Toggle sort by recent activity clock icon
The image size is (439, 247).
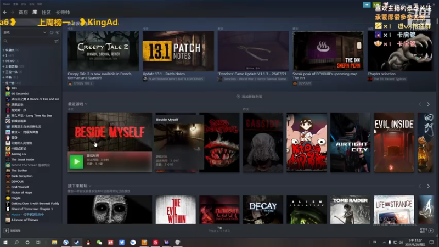point(52,32)
